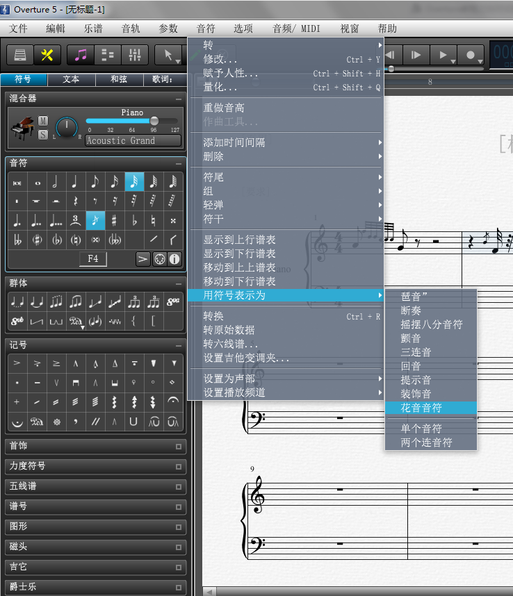Open the Acoustic Grand instrument dropdown
Screen dimensions: 513x596
[133, 140]
